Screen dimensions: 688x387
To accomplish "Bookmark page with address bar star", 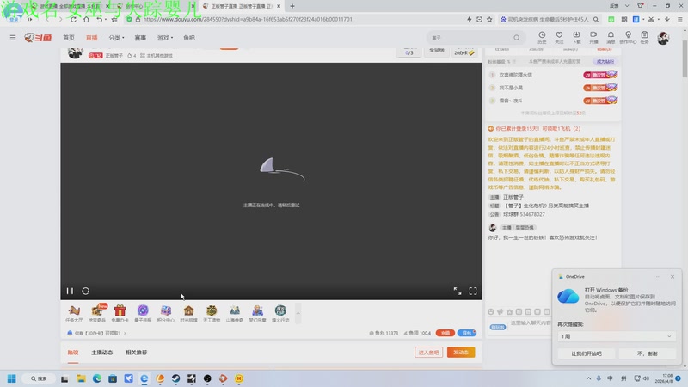I will pyautogui.click(x=489, y=19).
